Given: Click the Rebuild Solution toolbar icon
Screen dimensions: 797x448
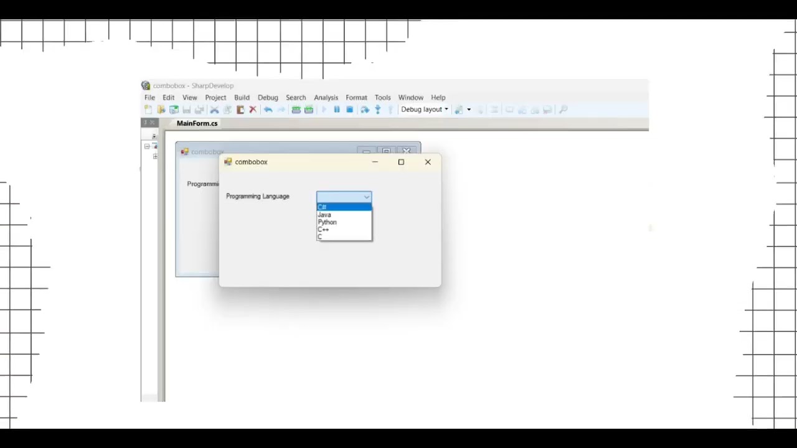Looking at the screenshot, I should click(x=309, y=110).
